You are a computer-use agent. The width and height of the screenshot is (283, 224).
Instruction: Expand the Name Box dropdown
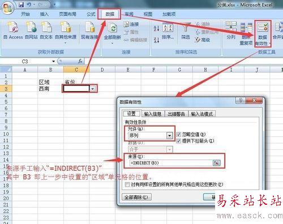[x=54, y=61]
